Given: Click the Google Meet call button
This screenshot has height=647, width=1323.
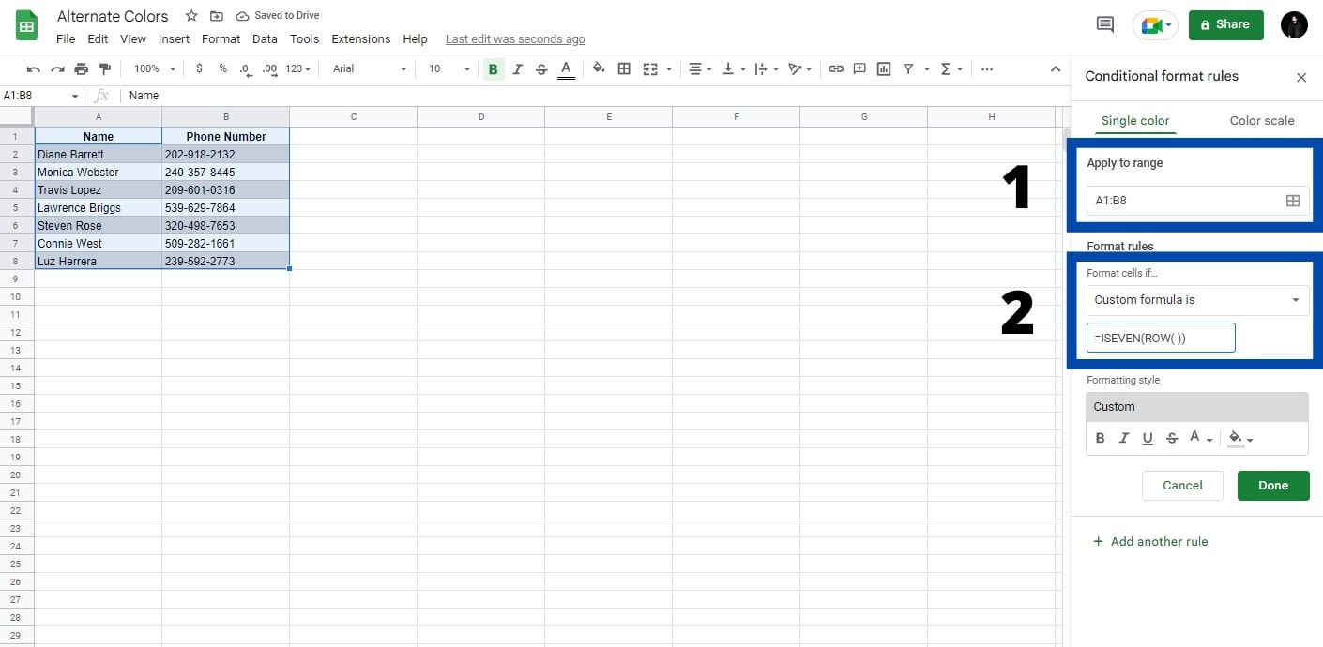Looking at the screenshot, I should pos(1155,25).
